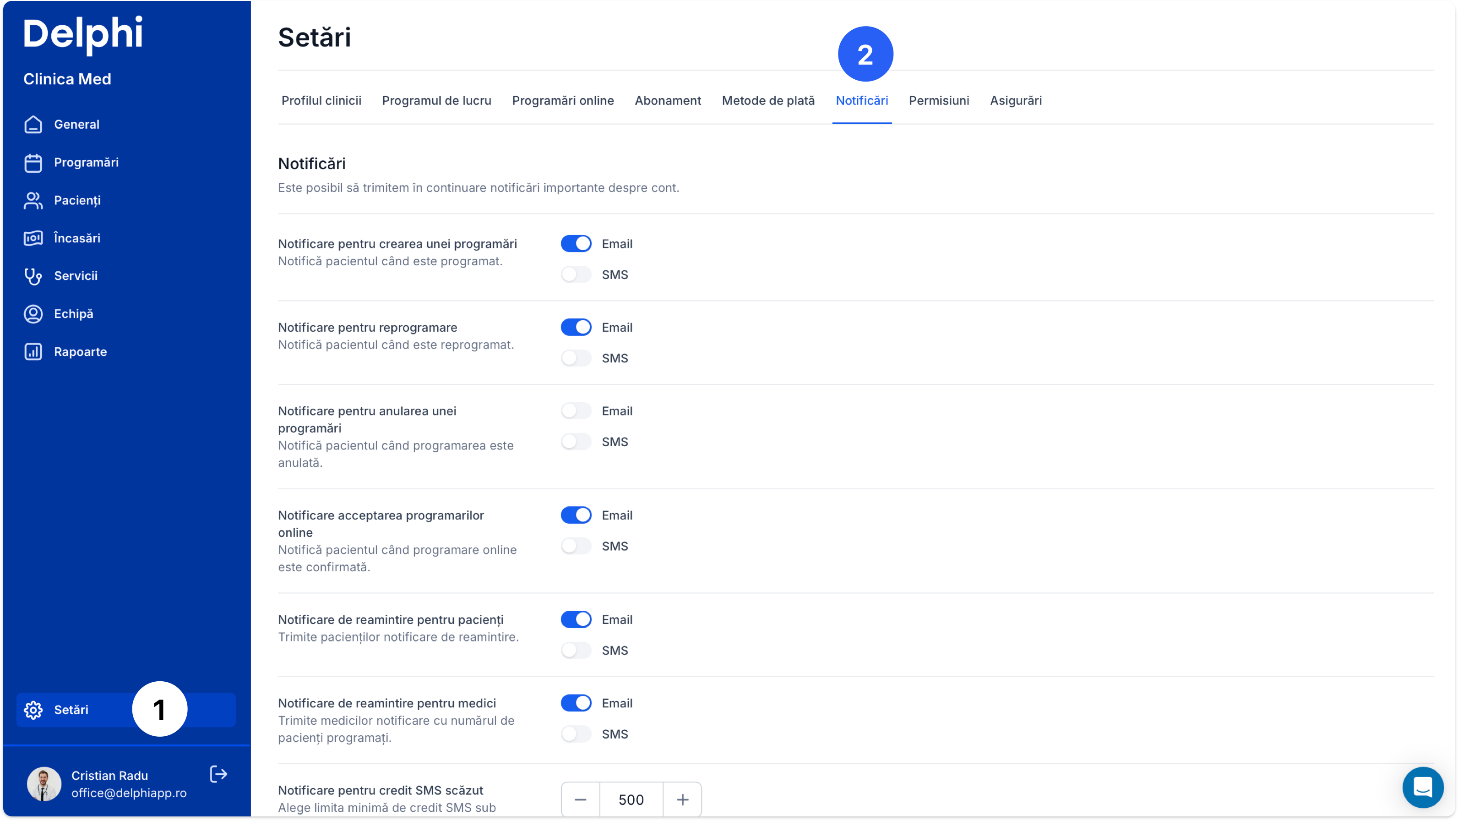Screen dimensions: 1458x821
Task: Click the SMS credit limit value field
Action: (631, 799)
